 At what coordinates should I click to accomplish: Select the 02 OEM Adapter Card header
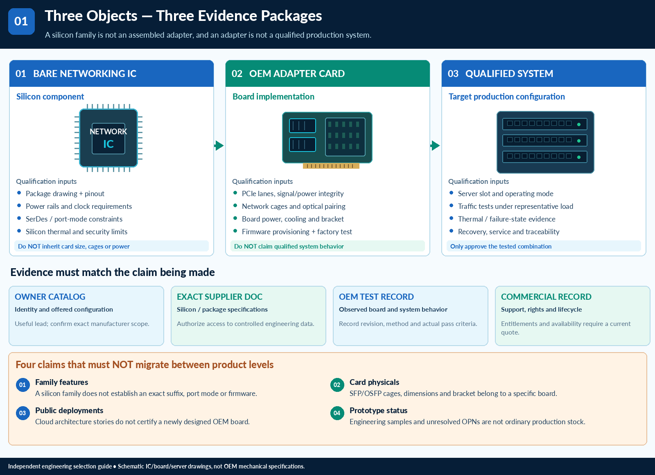[x=327, y=74]
